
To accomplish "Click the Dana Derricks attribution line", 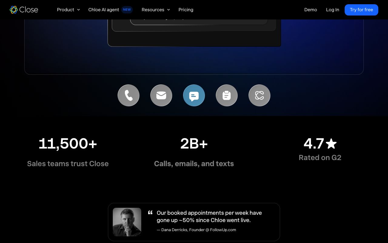I will (196, 230).
